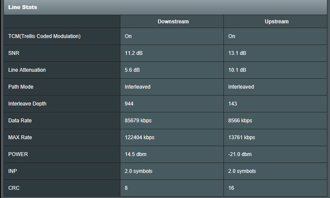Click the downstream SNR value 11.2 dB
This screenshot has height=198, width=330.
(134, 53)
